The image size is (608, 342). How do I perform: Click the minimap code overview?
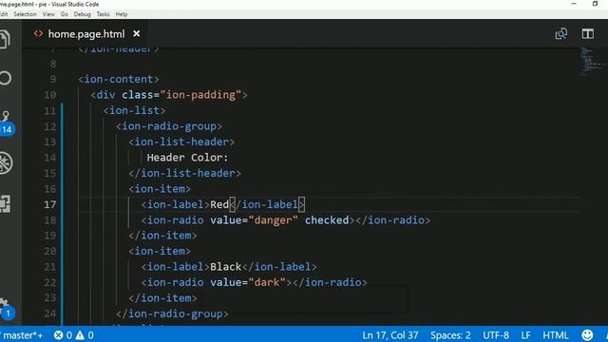pyautogui.click(x=592, y=61)
